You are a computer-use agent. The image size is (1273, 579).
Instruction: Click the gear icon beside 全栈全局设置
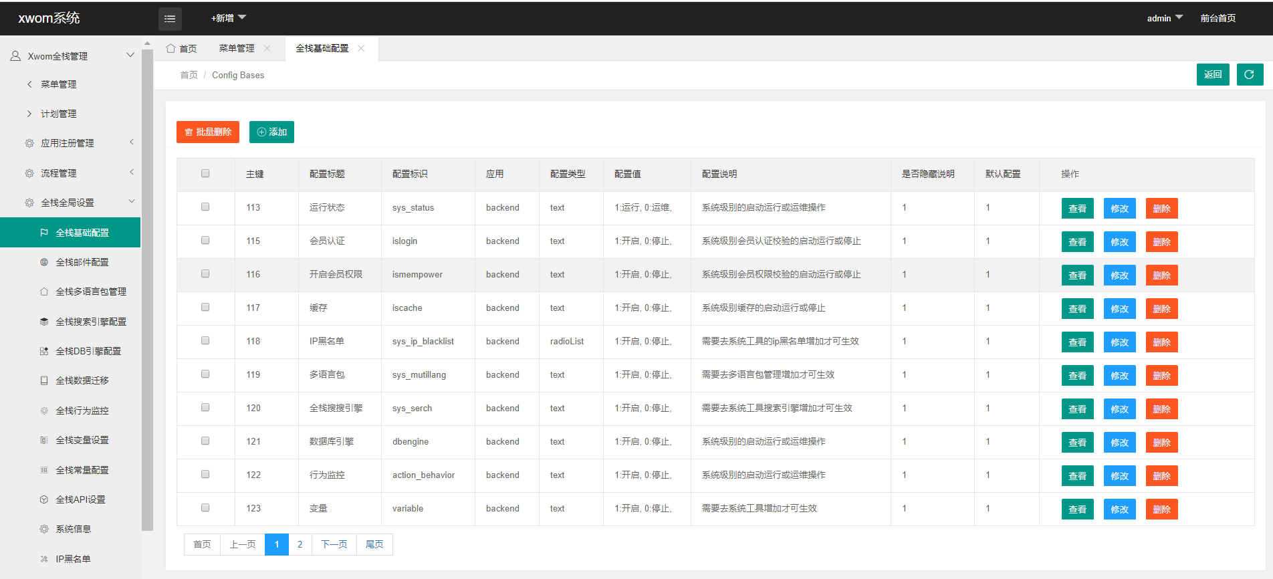29,203
